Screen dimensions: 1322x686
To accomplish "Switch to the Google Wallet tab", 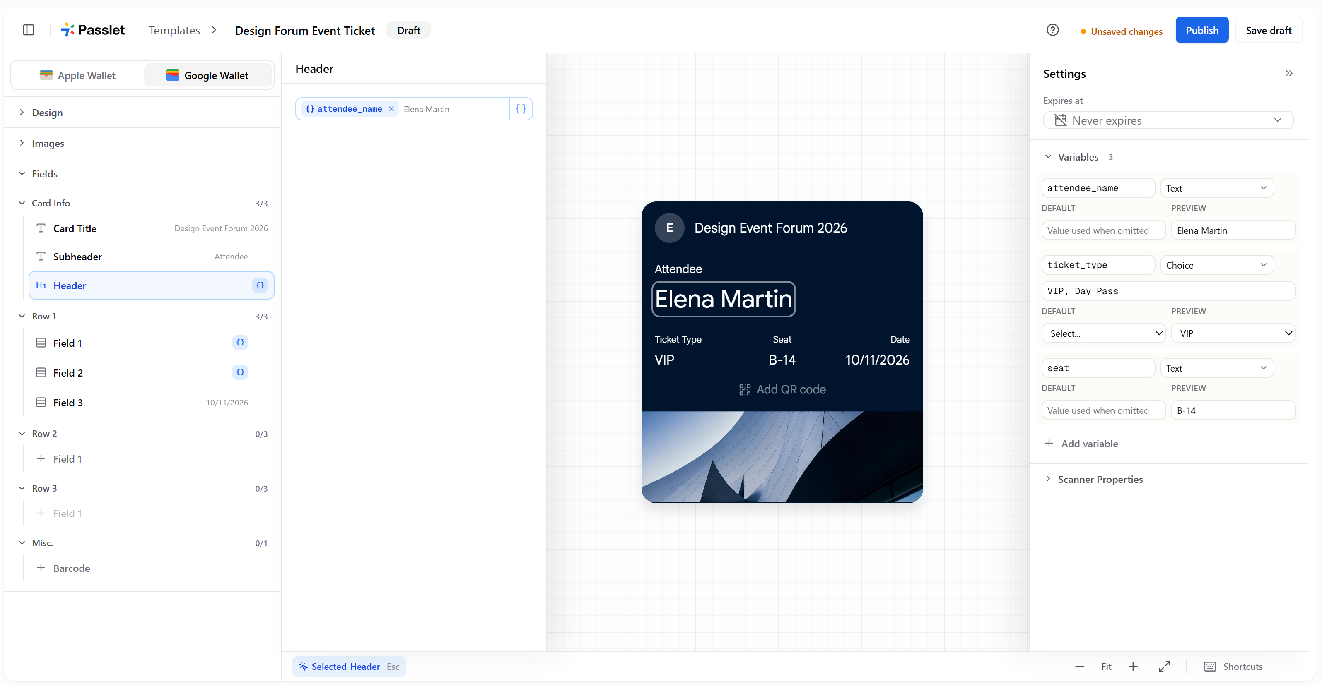I will coord(207,75).
